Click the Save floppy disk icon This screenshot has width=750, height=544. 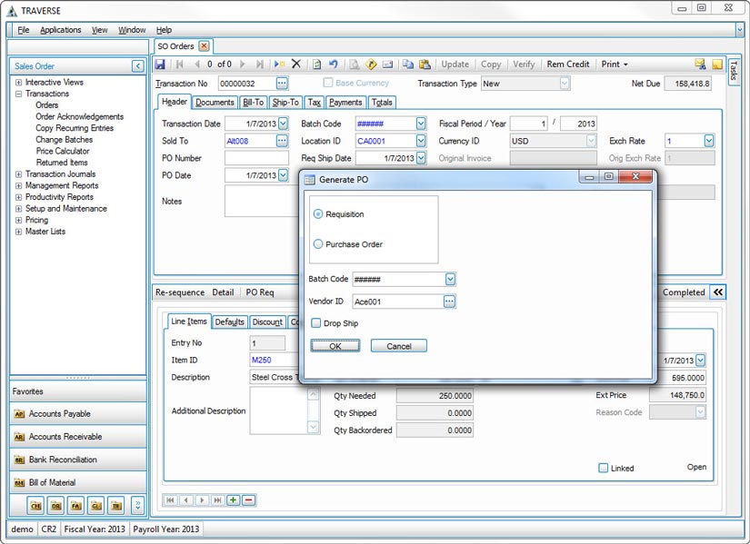pos(160,64)
